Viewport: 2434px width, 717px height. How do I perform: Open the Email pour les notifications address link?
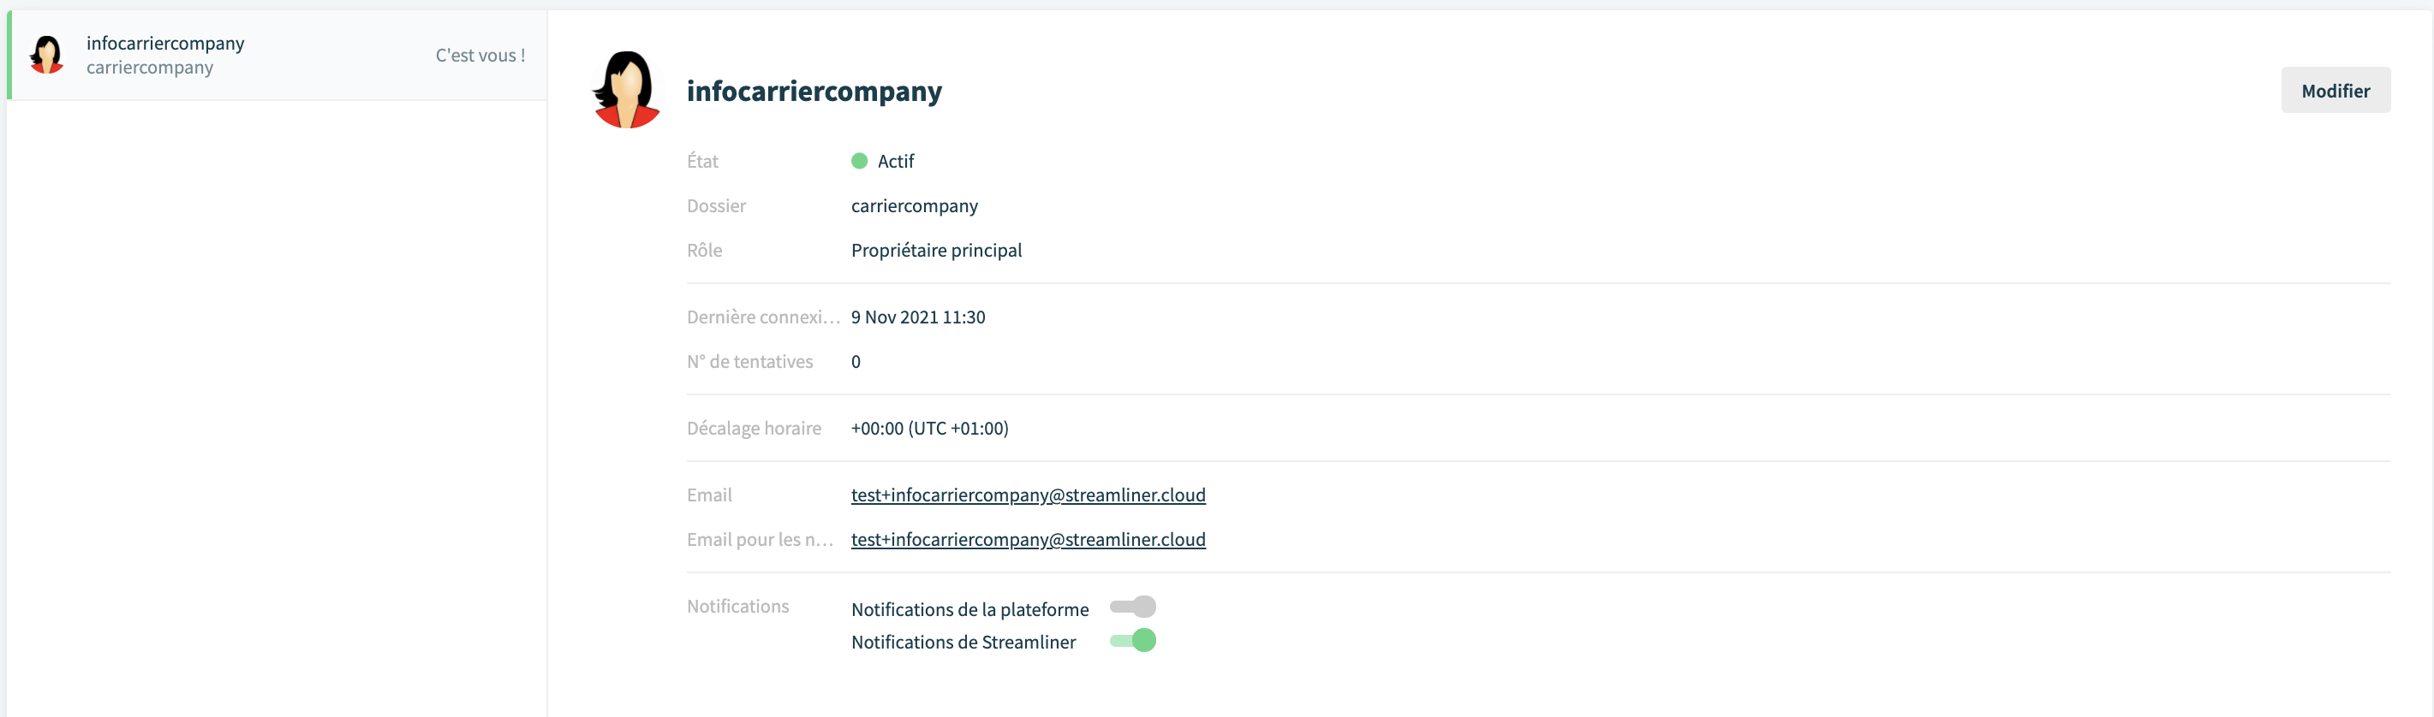1028,540
